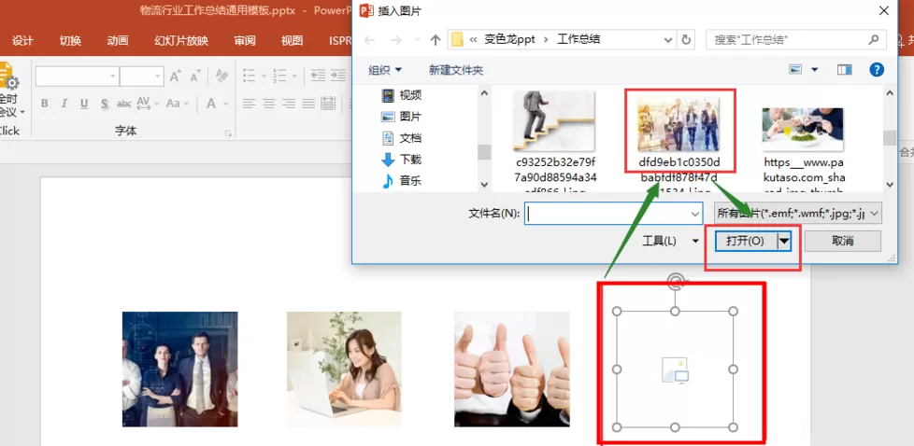Go up one folder level in the dialog
Image resolution: width=914 pixels, height=446 pixels.
[435, 39]
